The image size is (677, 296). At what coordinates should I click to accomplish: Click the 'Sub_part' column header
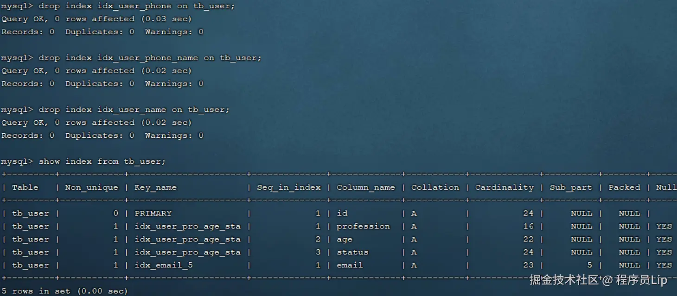click(571, 187)
